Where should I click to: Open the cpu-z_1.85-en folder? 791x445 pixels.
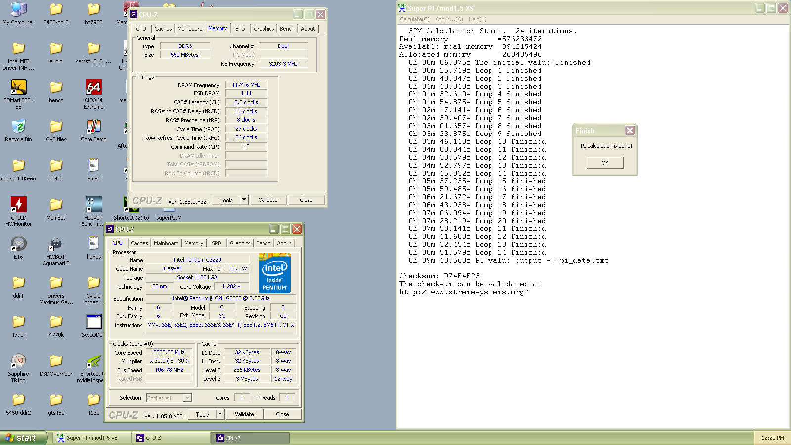(18, 170)
